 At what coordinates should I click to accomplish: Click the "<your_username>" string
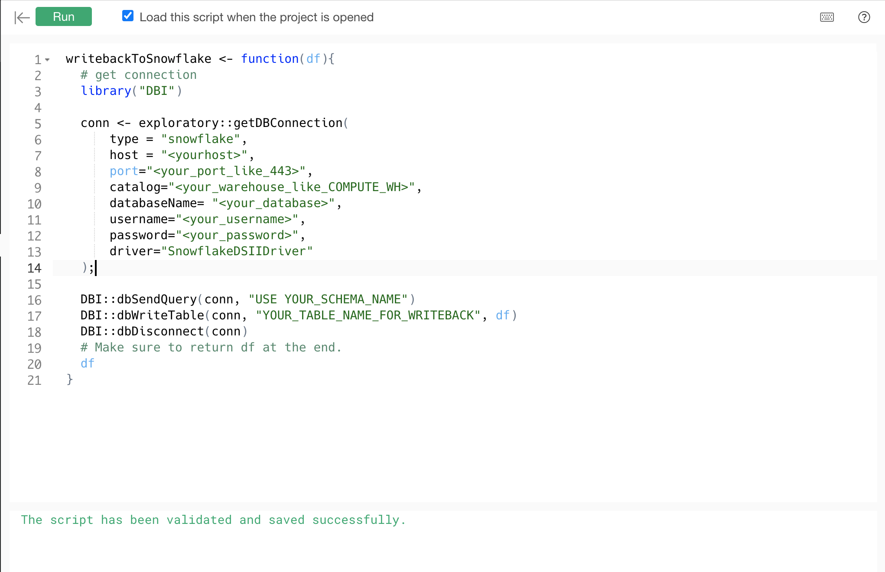237,219
